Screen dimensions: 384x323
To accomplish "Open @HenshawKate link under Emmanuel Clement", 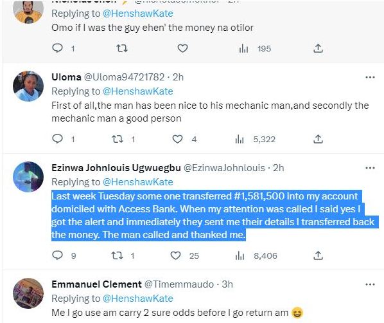I will (x=138, y=299).
